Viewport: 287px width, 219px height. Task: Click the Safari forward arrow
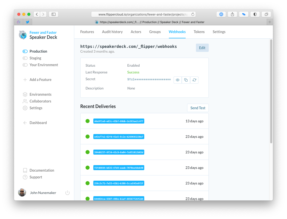(x=43, y=14)
